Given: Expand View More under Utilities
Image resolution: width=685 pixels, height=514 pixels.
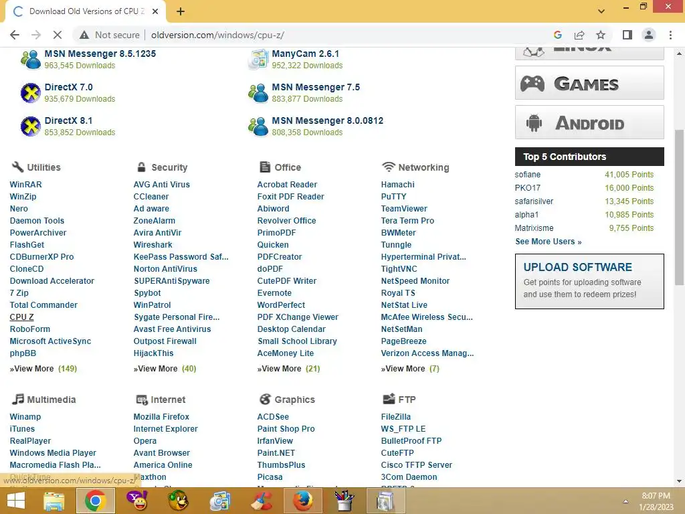Looking at the screenshot, I should point(43,369).
